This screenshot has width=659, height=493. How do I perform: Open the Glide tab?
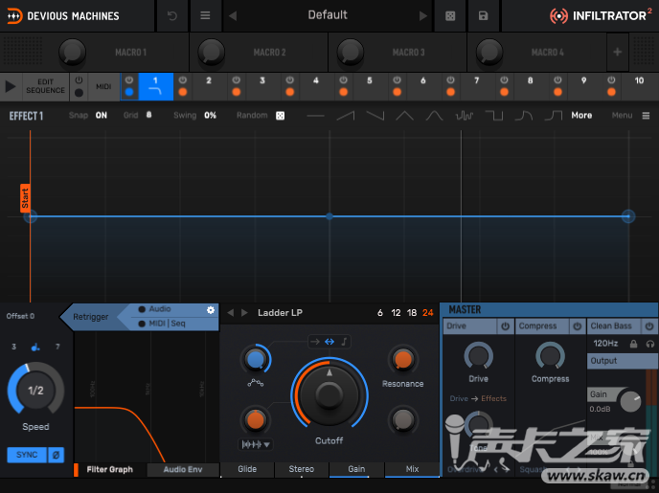247,469
